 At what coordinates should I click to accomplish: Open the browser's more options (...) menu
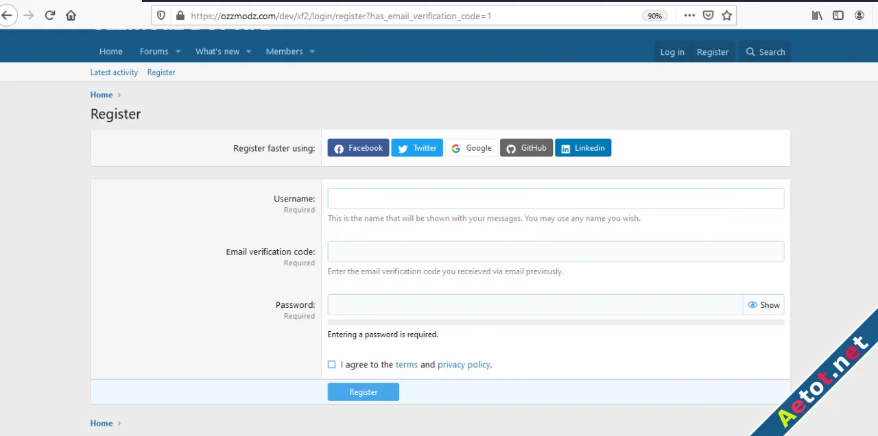(x=689, y=15)
